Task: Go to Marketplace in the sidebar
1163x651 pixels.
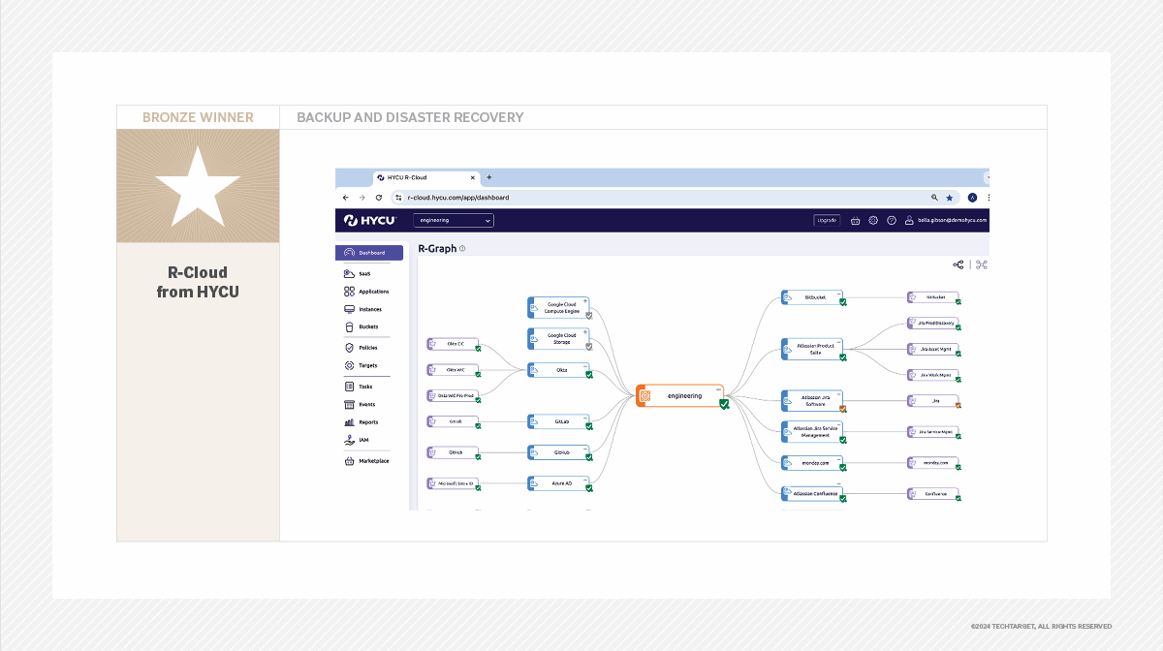Action: click(372, 461)
